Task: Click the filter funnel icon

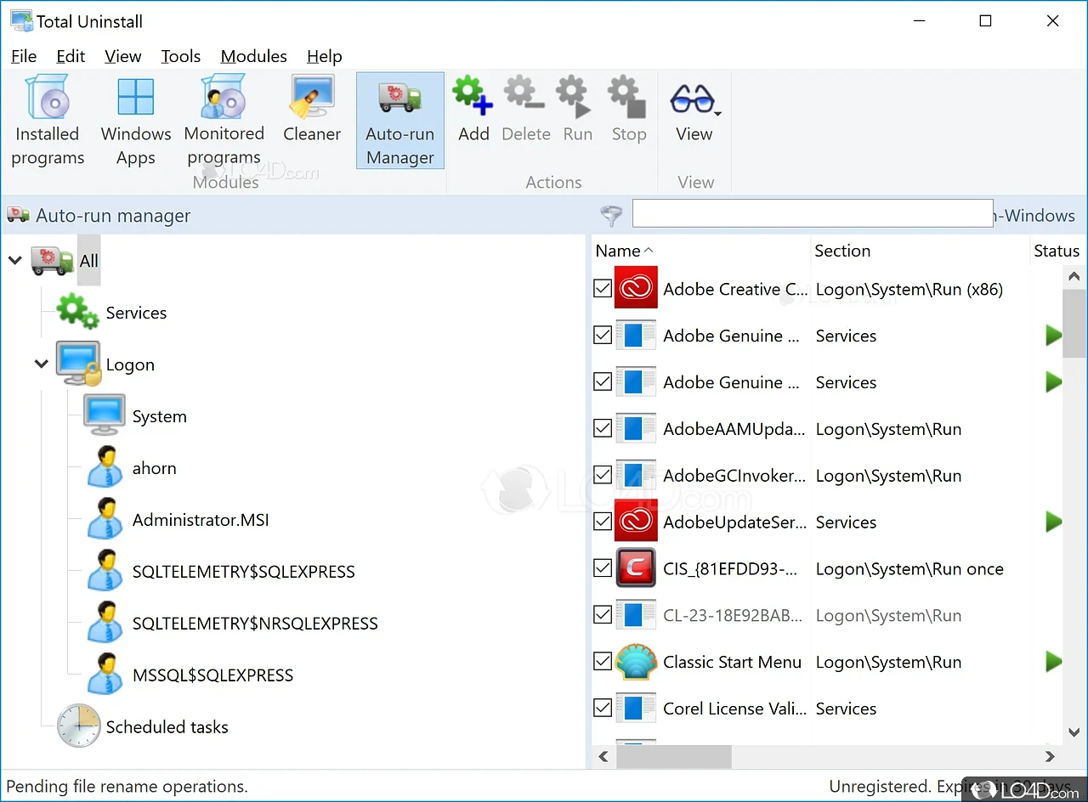Action: pos(611,216)
